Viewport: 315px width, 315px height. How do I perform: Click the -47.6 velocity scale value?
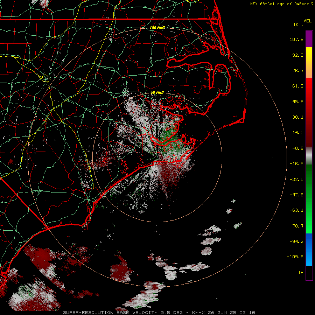coord(296,195)
